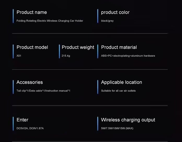This screenshot has width=182, height=142.
Task: Click the "Enter" heading
Action: point(22,120)
